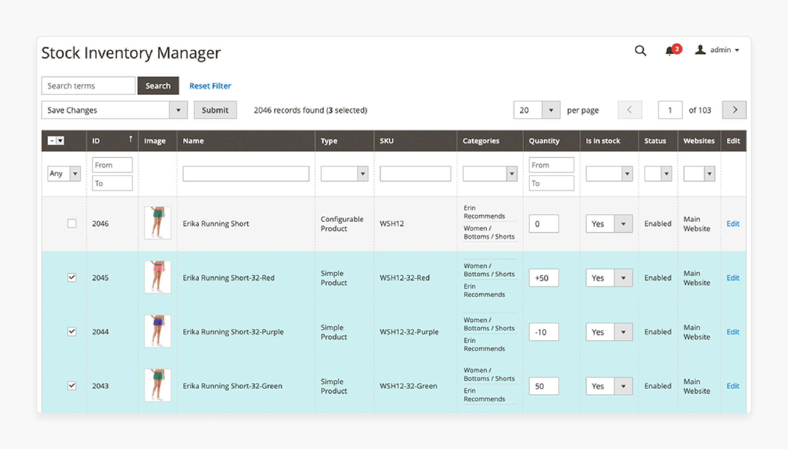Click quantity field showing +50
The width and height of the screenshot is (788, 449).
544,278
